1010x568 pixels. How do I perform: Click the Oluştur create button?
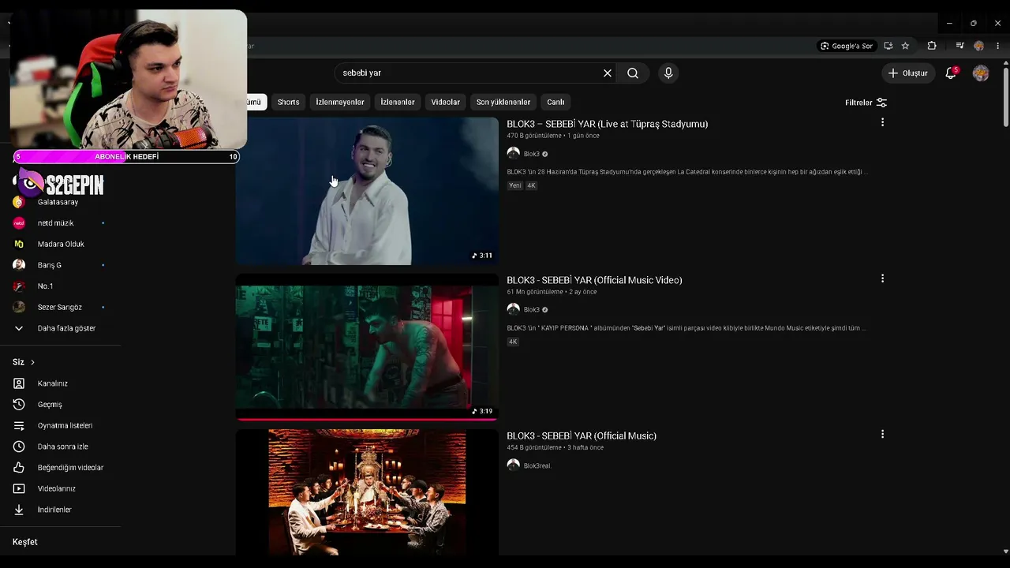click(x=908, y=73)
